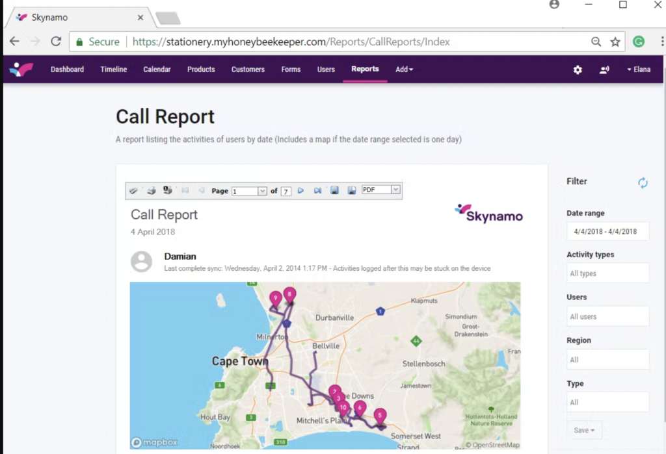Click the browser back arrow
This screenshot has width=666, height=454.
[x=15, y=42]
